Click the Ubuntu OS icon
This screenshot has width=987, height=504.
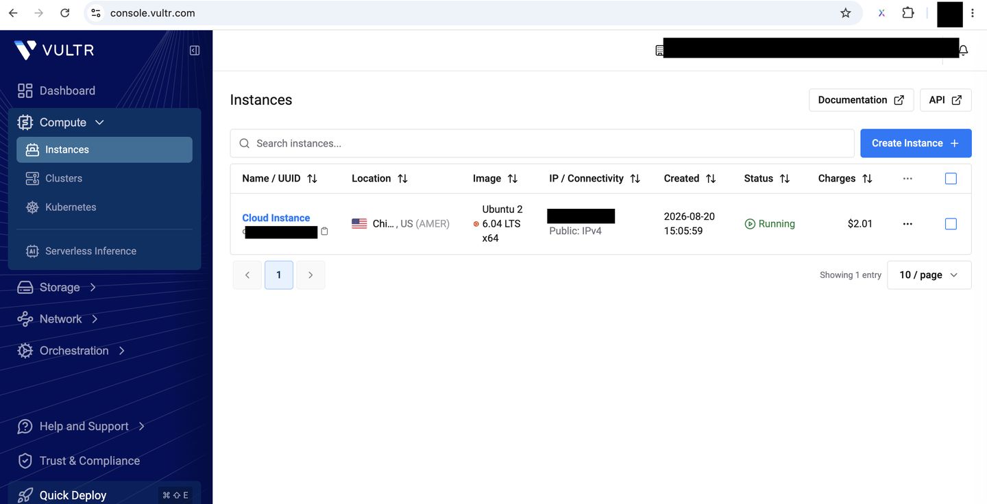coord(476,224)
